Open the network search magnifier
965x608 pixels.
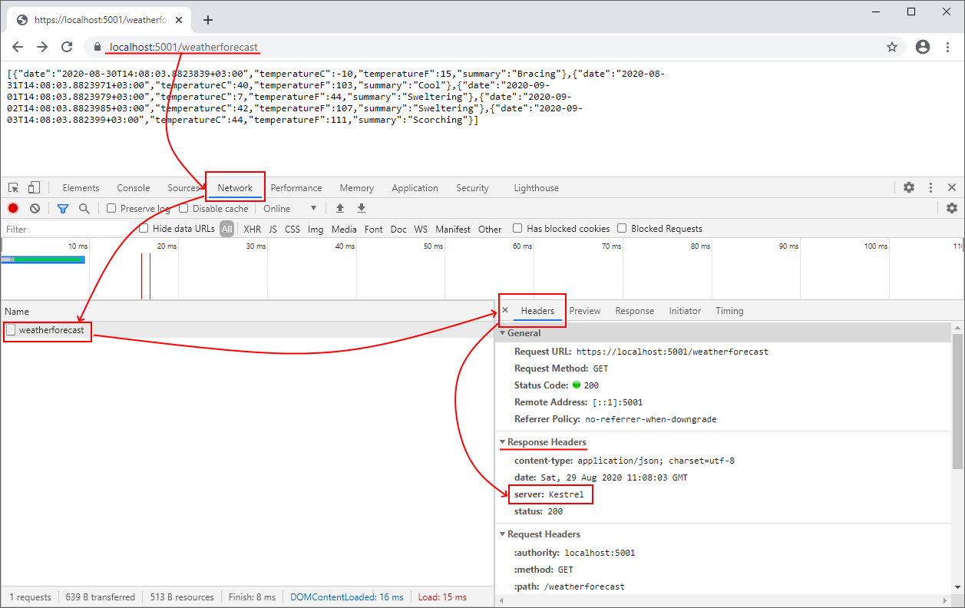tap(84, 208)
